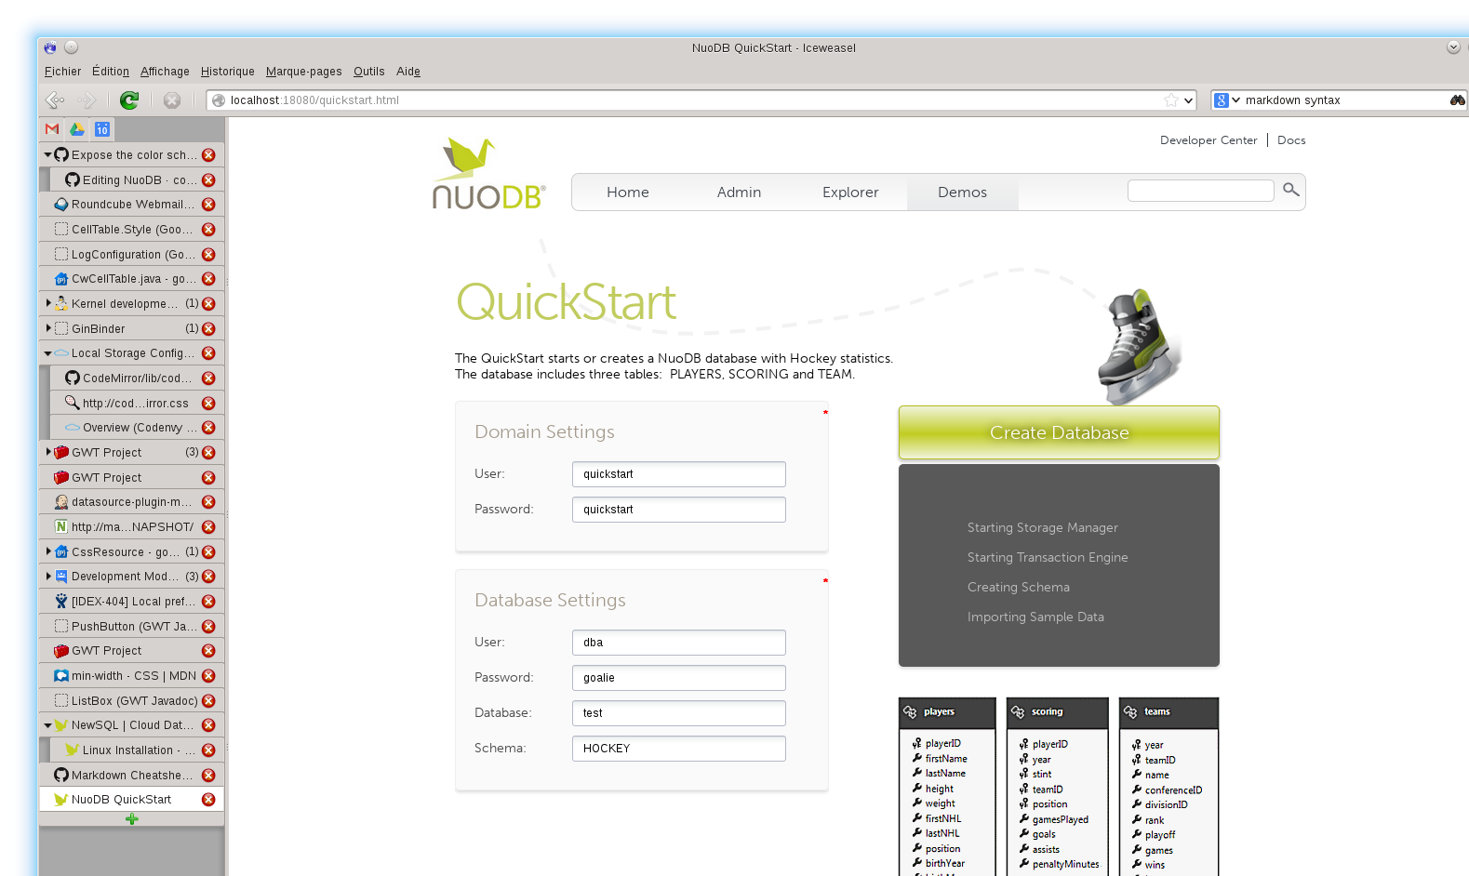Collapse the 'Local Storage Config...' tab group

click(x=47, y=353)
